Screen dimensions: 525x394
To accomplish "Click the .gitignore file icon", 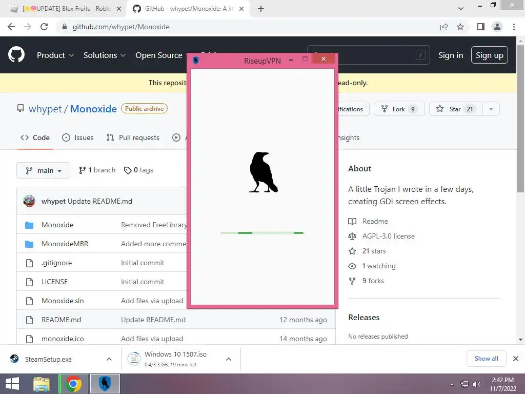I will 29,263.
